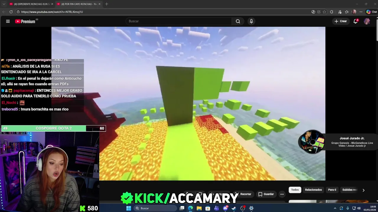Viewport: 378px width, 212px height.
Task: Add page to favorites star icon
Action: point(324,12)
